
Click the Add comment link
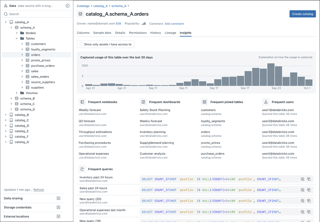pos(174,24)
